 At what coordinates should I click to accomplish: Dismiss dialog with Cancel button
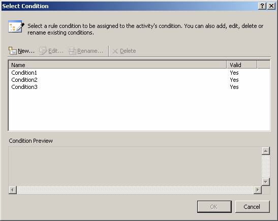(252, 207)
